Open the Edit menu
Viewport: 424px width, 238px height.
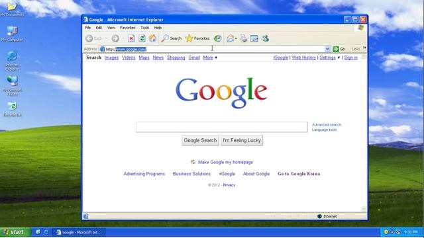coord(99,28)
